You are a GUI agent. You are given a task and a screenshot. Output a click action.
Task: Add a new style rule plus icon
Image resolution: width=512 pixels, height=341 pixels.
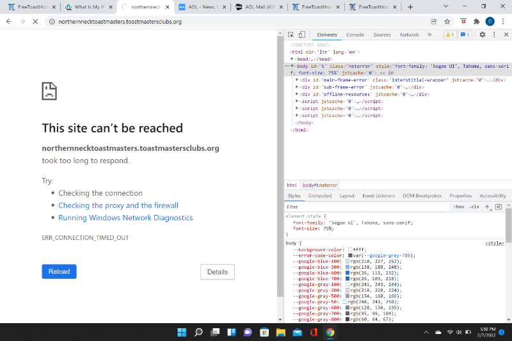(487, 207)
